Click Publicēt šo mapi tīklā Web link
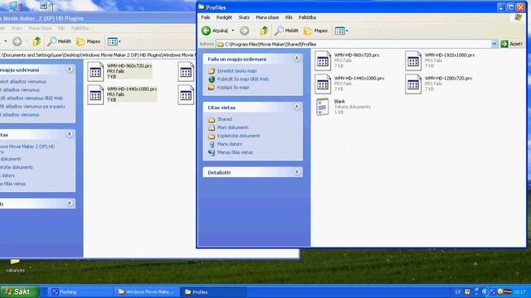 tap(243, 79)
